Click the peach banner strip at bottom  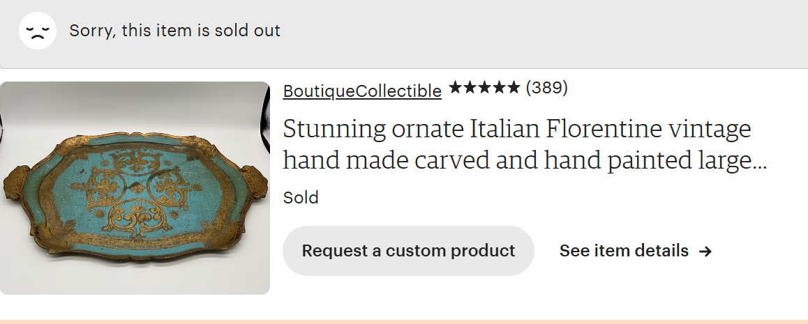click(x=404, y=321)
